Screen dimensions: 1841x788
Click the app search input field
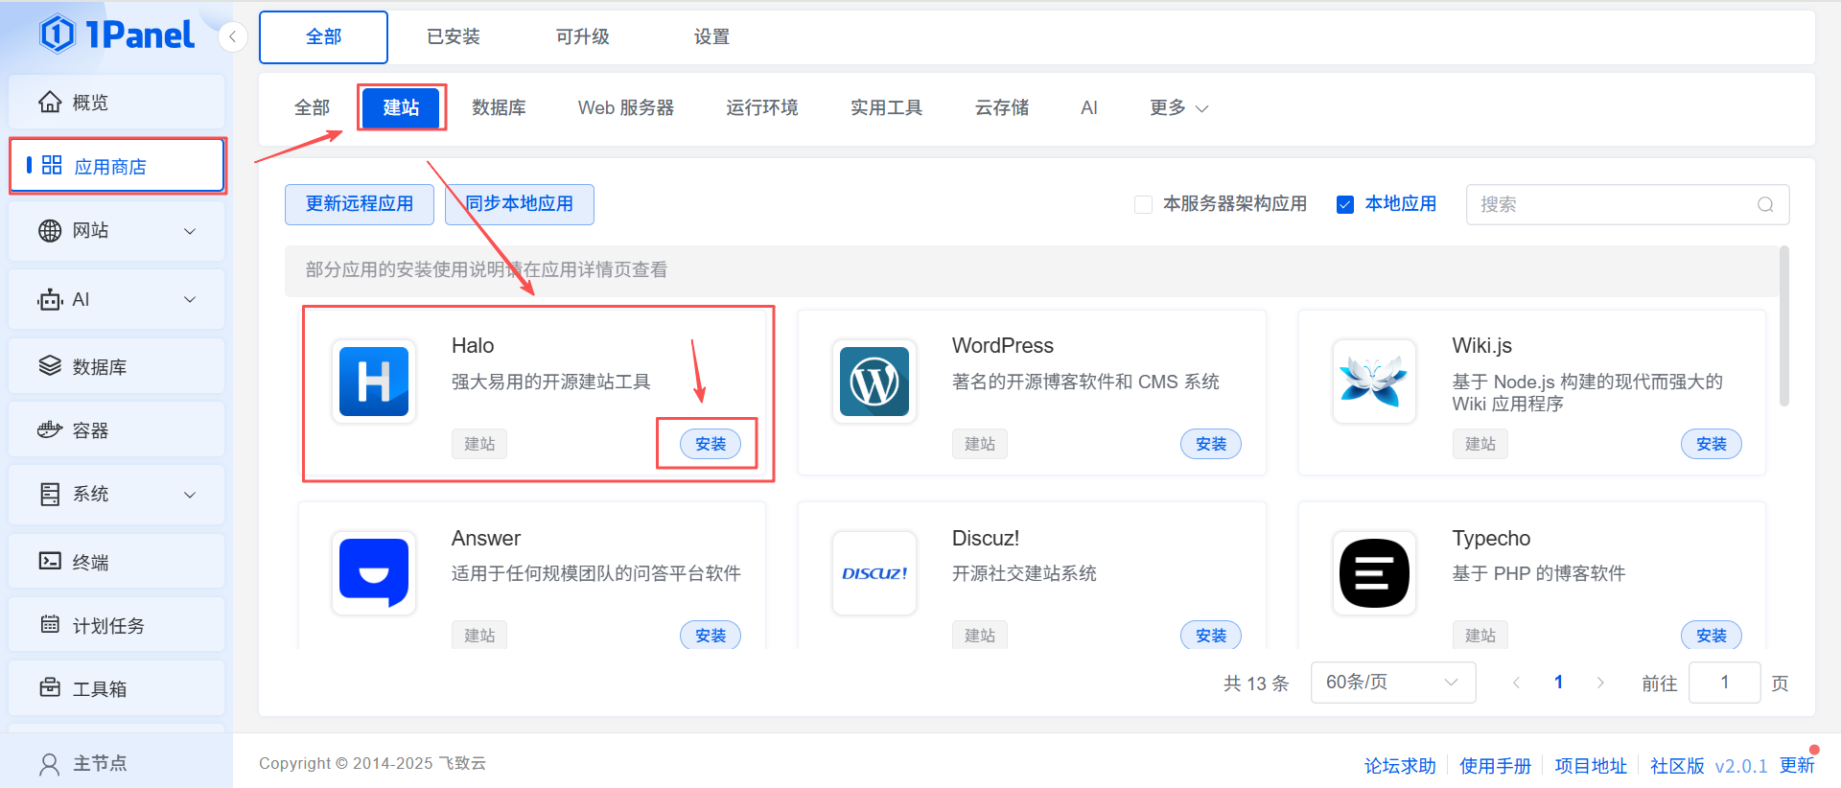(x=1627, y=204)
